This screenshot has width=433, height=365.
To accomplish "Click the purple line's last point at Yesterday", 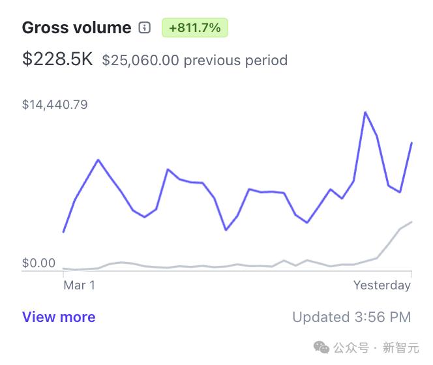I will point(411,143).
